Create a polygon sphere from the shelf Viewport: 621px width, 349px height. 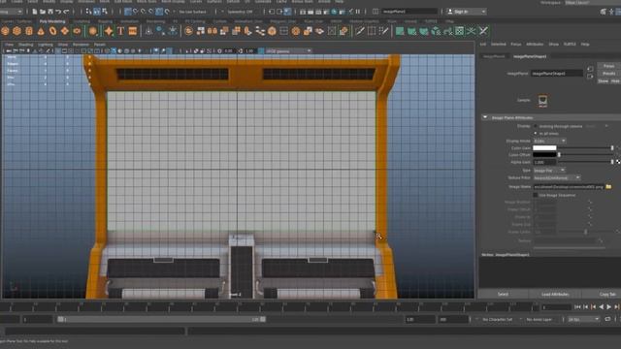(5, 31)
